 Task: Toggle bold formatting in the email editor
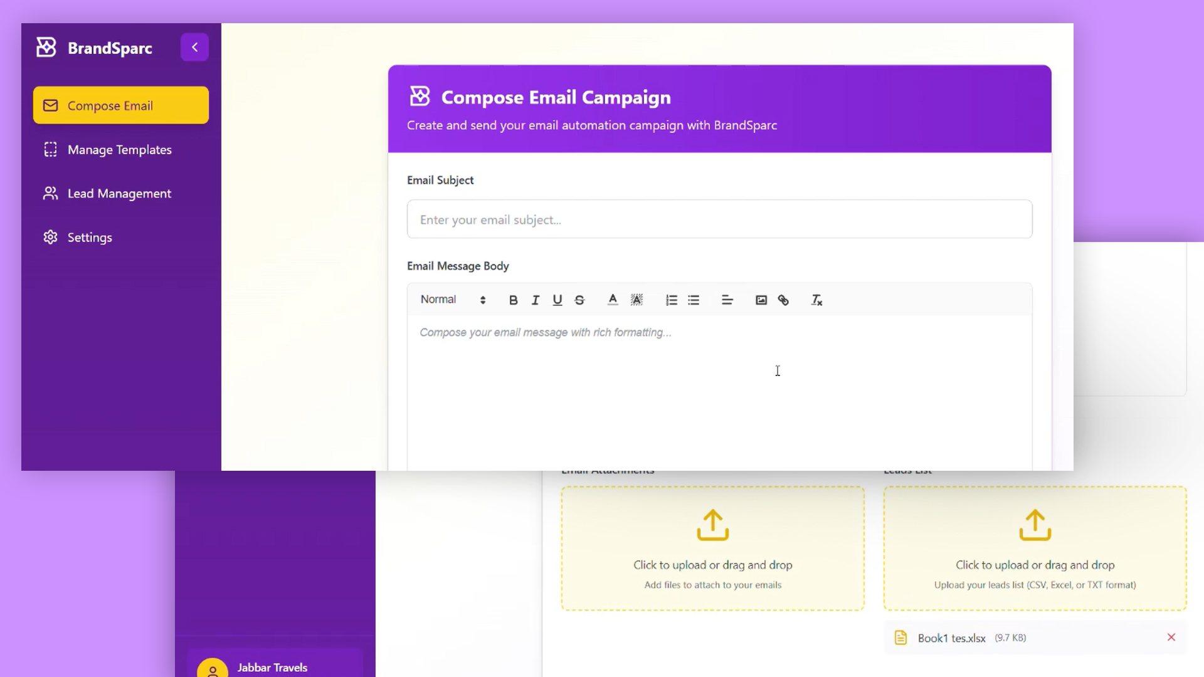point(513,300)
